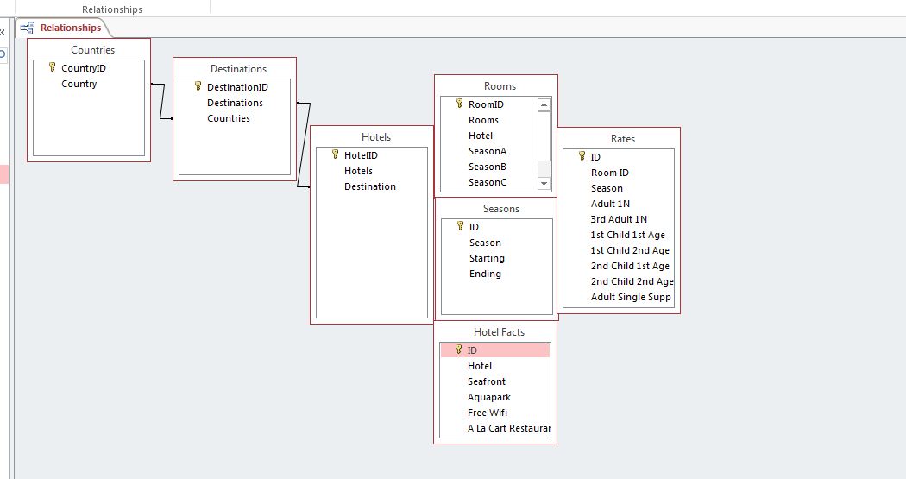Click the key icon beside HotelID
The height and width of the screenshot is (479, 906).
point(335,154)
